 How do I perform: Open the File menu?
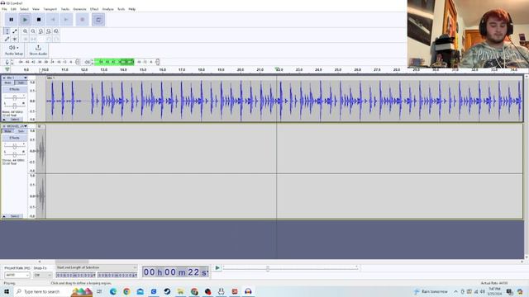(4, 9)
